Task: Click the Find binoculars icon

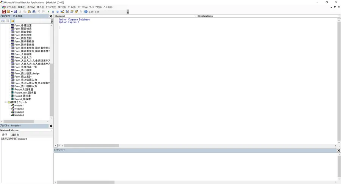Action: click(x=34, y=12)
